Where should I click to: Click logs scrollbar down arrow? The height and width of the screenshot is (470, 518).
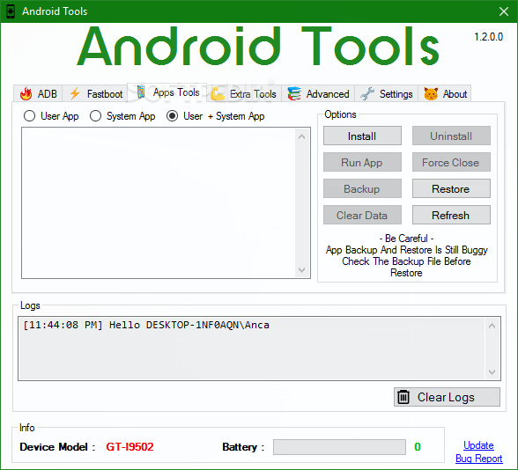(x=492, y=372)
